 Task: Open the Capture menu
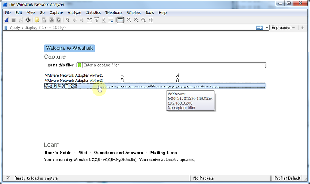56,12
